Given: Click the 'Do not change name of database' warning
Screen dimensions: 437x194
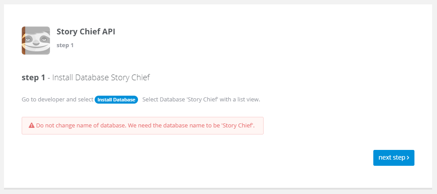Looking at the screenshot, I should click(x=80, y=125).
